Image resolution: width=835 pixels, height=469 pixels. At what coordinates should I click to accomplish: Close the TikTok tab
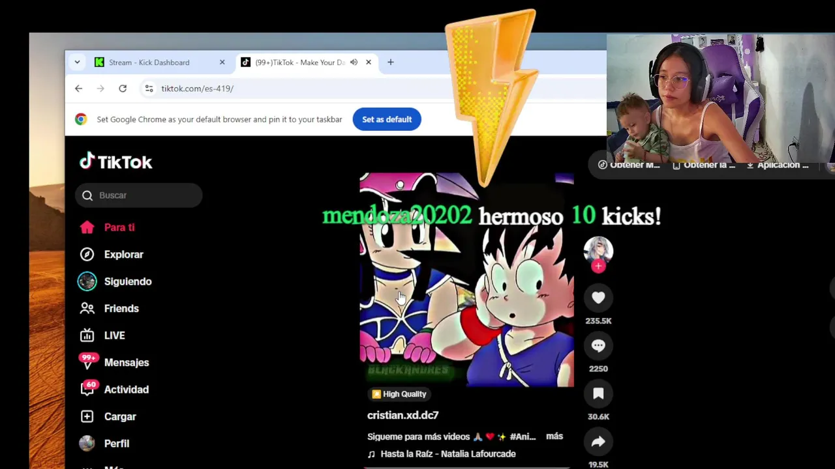click(369, 63)
